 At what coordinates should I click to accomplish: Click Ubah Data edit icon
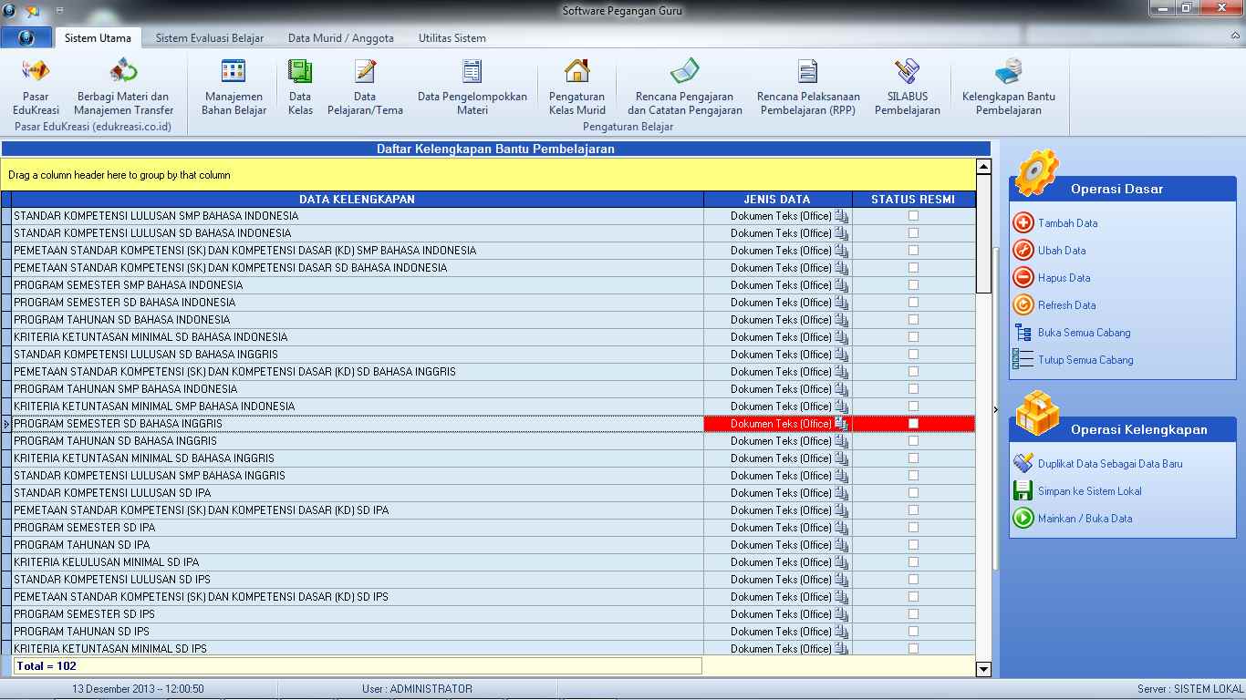[1023, 251]
